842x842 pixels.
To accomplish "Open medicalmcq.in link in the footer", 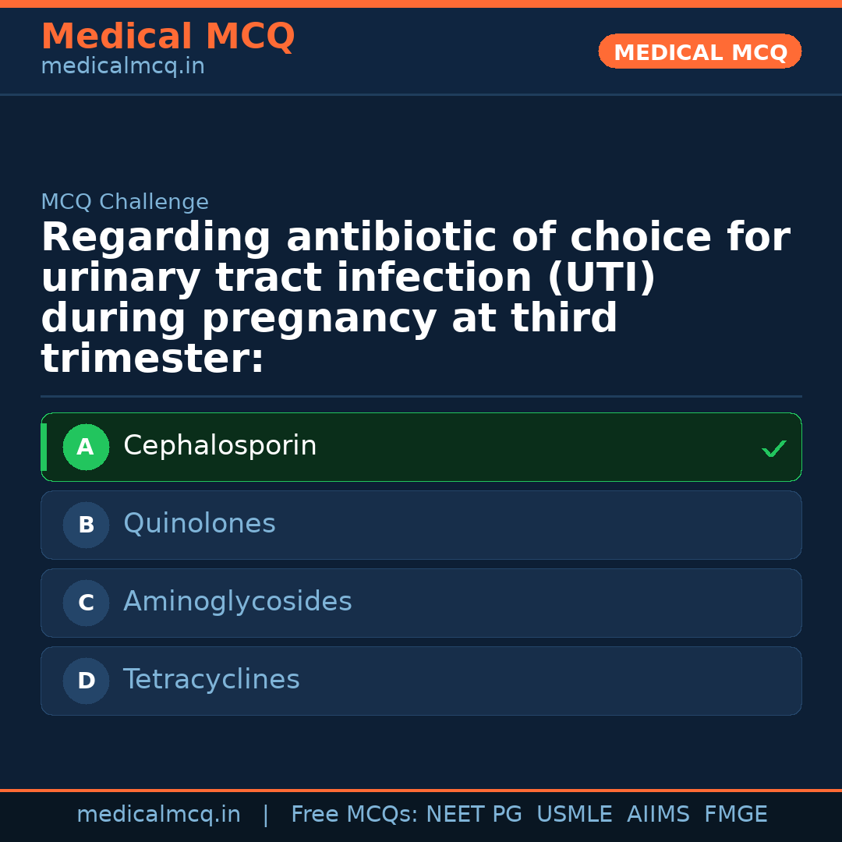I will (158, 815).
